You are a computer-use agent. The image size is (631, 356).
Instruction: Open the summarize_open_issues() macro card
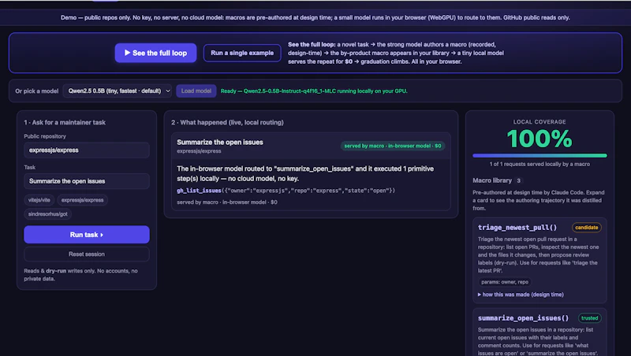tap(540, 332)
